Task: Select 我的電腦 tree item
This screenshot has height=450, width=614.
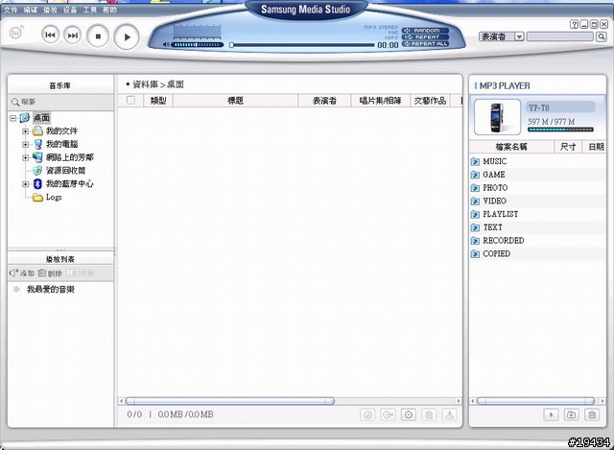Action: point(61,144)
